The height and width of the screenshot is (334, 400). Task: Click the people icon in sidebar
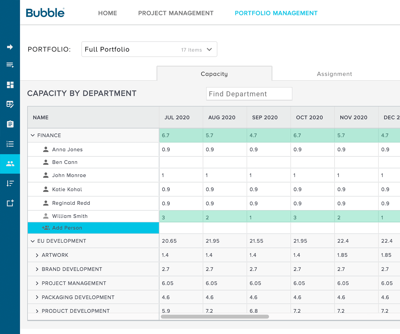pos(10,164)
